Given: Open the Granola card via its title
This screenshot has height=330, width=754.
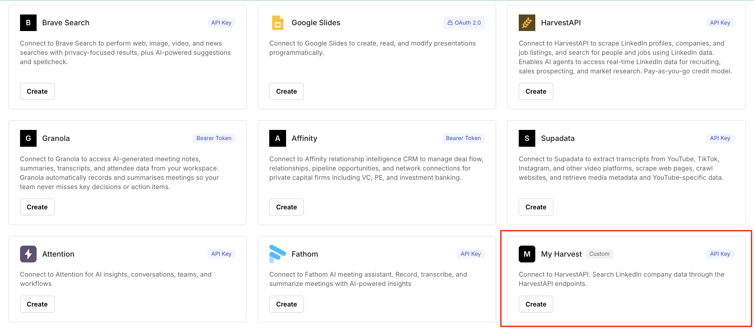Looking at the screenshot, I should (56, 138).
